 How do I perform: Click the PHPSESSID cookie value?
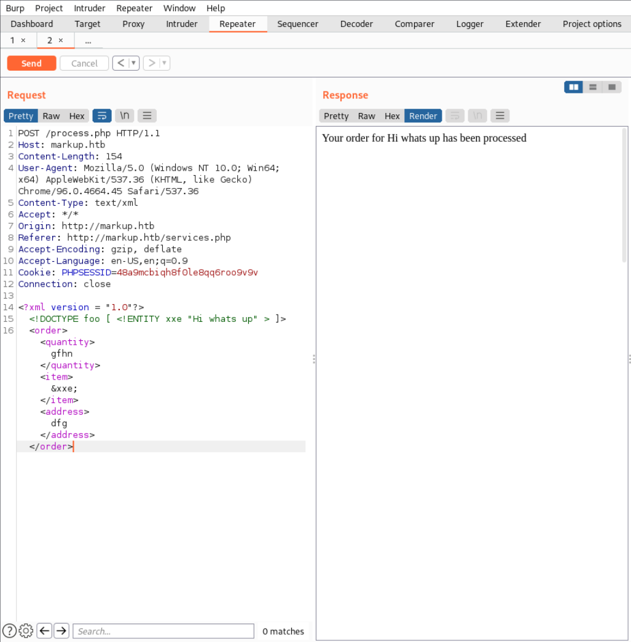pos(187,272)
